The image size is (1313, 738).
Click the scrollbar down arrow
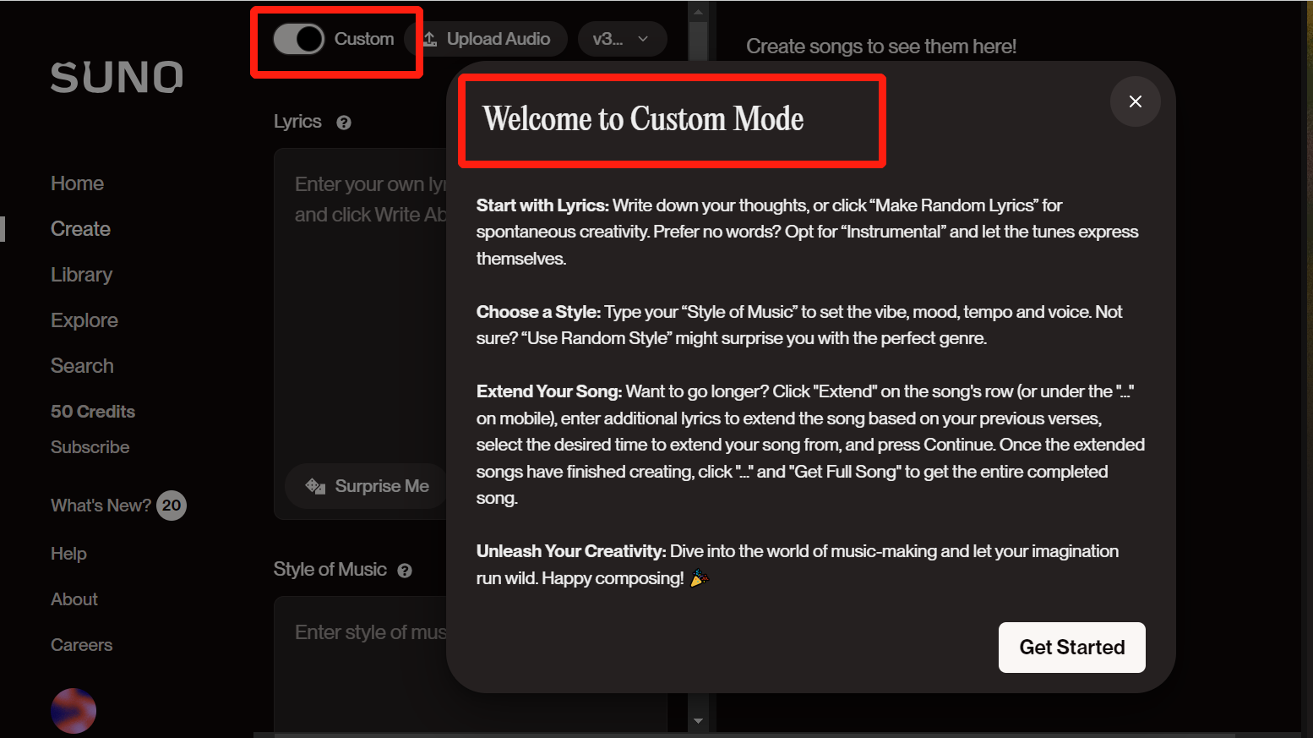click(698, 721)
